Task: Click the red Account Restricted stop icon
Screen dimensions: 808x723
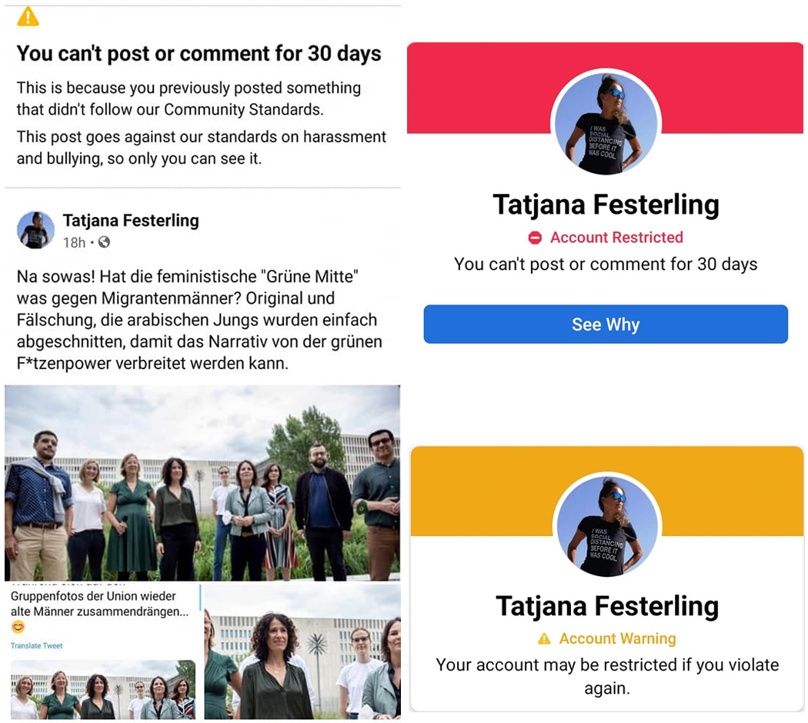Action: (x=535, y=238)
